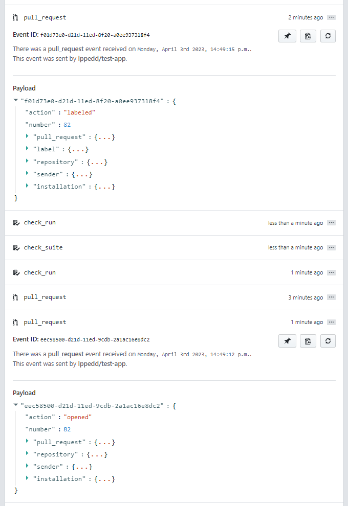
Task: Click the pull_request icon in the top event header
Action: tap(15, 17)
